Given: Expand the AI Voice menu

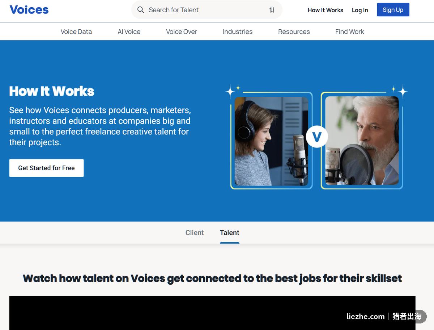Looking at the screenshot, I should [x=129, y=32].
